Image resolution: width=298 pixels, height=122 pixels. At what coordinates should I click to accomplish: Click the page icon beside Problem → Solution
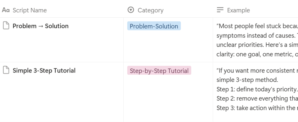(5, 26)
